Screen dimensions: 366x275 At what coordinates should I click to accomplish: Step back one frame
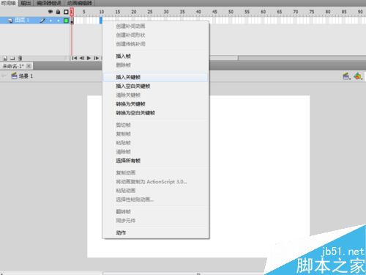(x=82, y=58)
